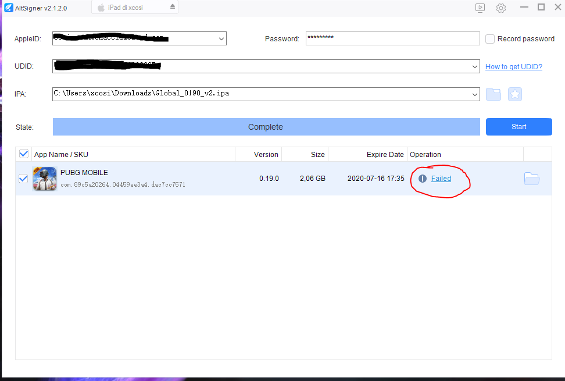The height and width of the screenshot is (381, 565).
Task: Open the iPad di xcosi device selector
Action: (x=135, y=7)
